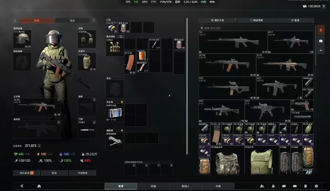Open the notes list icon in bottom bar

click(x=305, y=186)
